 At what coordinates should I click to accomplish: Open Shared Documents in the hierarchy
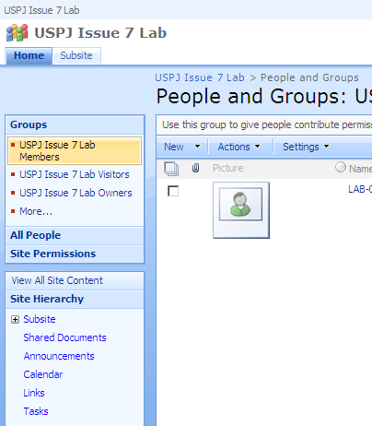[x=64, y=337]
